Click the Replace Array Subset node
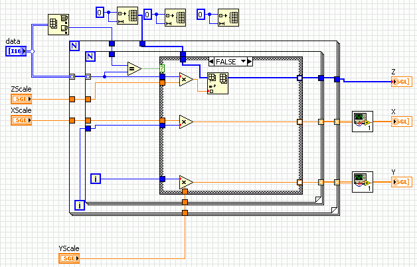 218,83
